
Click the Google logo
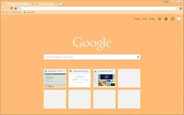[x=92, y=43]
